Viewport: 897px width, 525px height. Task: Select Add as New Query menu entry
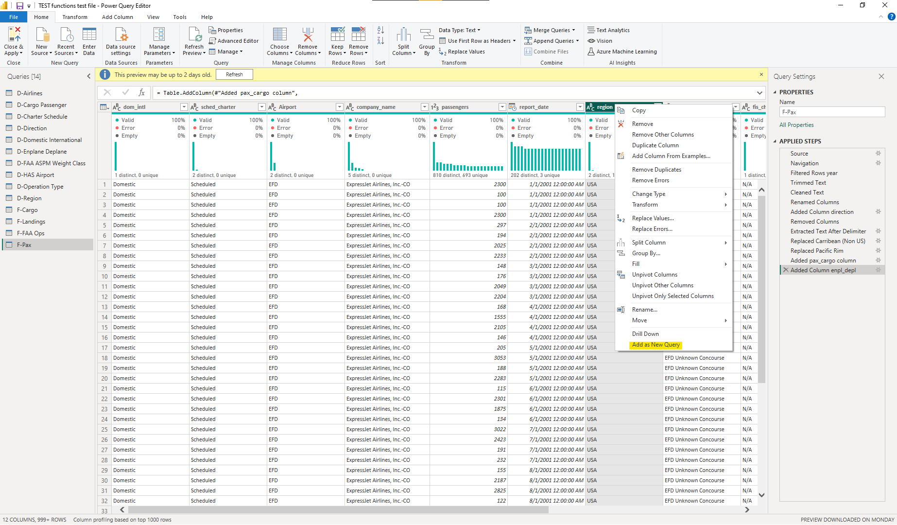[x=655, y=345]
